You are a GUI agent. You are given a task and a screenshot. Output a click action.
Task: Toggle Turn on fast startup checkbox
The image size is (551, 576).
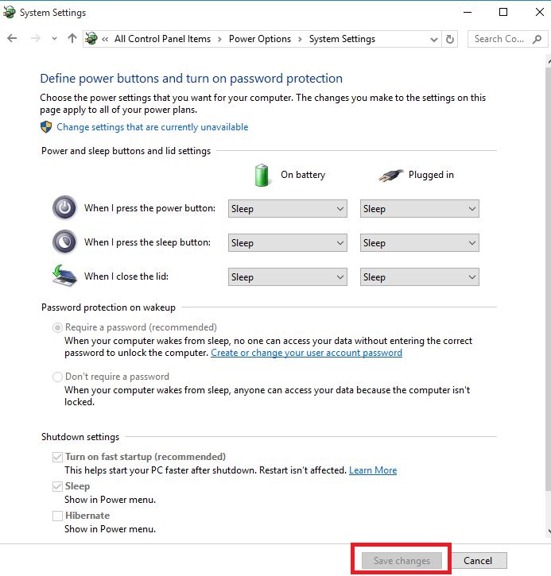click(x=57, y=457)
